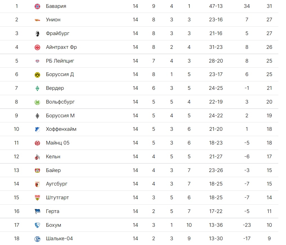
Task: Click the Вольфсбург green W logo
Action: click(x=37, y=102)
